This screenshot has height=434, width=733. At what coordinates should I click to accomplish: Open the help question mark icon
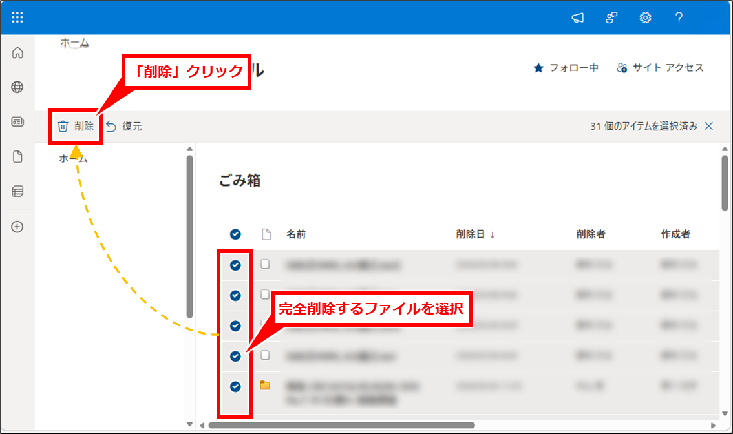point(679,17)
